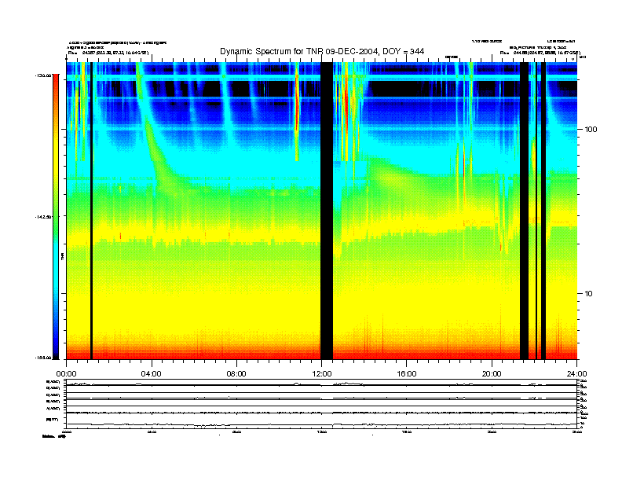Click the "Dynamic Spectrum for TNR" plot title
This screenshot has height=481, width=622.
(322, 51)
